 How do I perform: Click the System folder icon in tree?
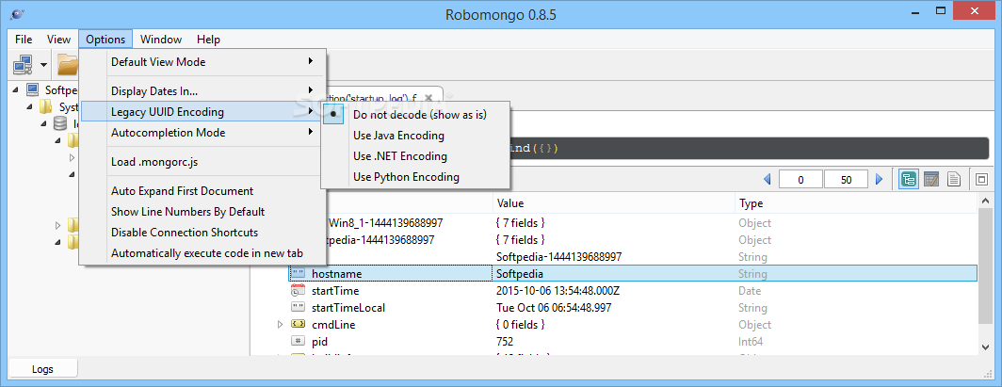[46, 106]
